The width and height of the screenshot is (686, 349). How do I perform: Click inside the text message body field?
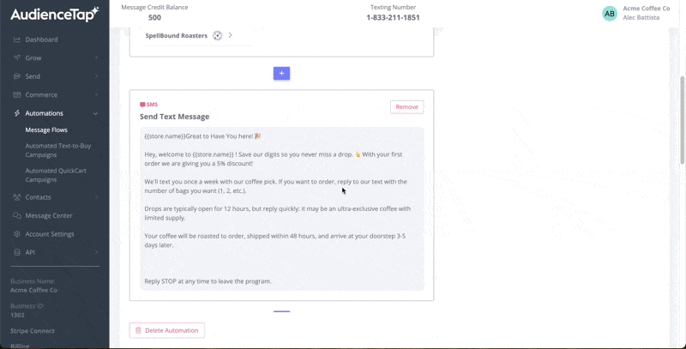[282, 208]
